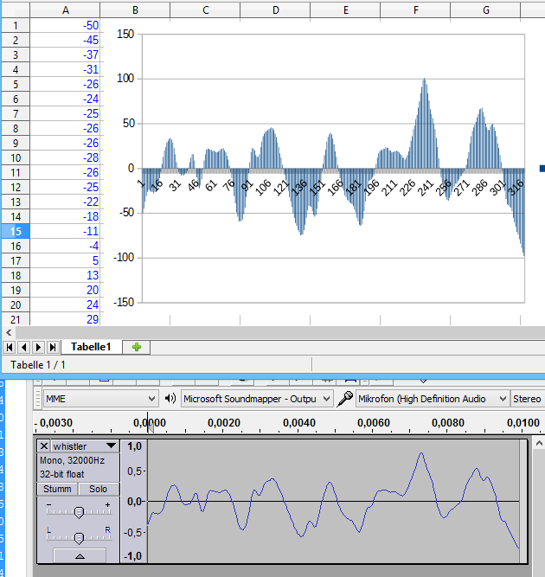Open the Stereo channels dropdown
This screenshot has height=577, width=545.
coord(528,399)
